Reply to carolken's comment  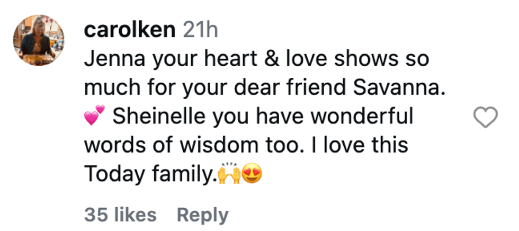[x=202, y=215]
